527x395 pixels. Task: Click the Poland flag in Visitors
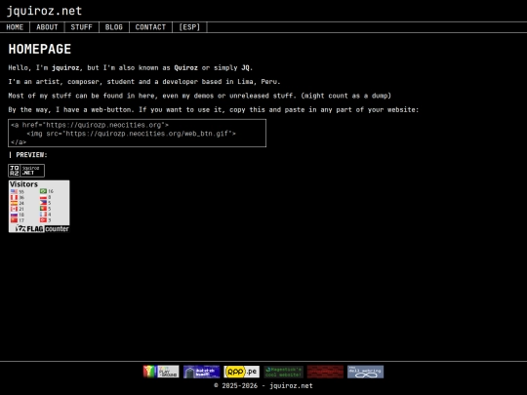pos(43,197)
